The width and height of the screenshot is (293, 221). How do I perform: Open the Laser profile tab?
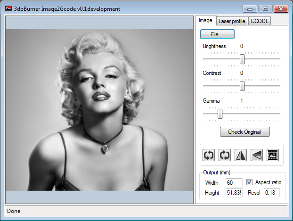[x=232, y=21]
